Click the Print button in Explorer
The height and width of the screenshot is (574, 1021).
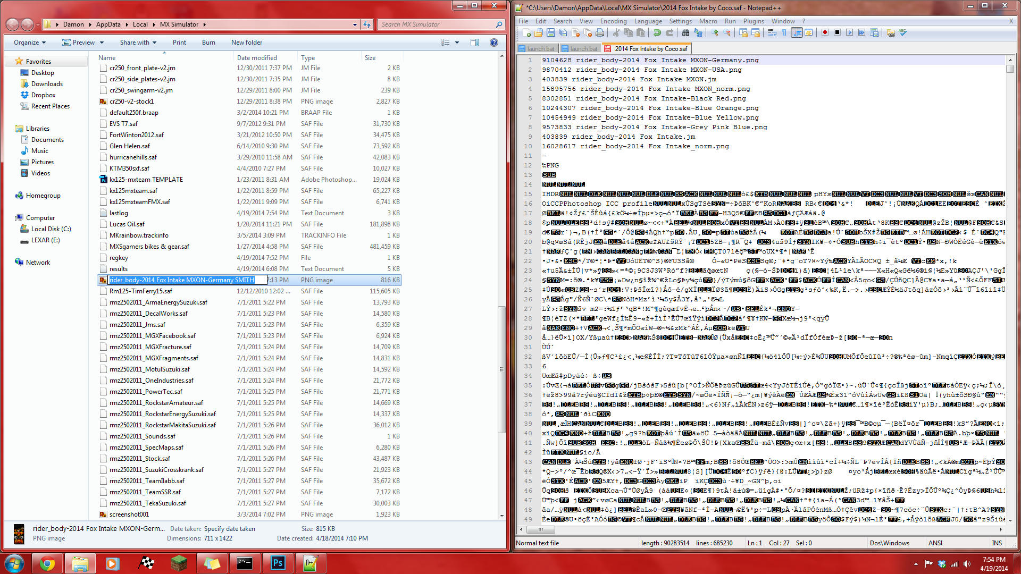pyautogui.click(x=179, y=43)
